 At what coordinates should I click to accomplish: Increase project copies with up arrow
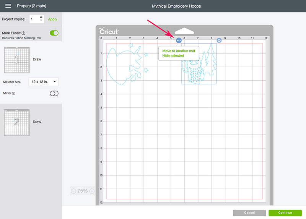[41, 17]
